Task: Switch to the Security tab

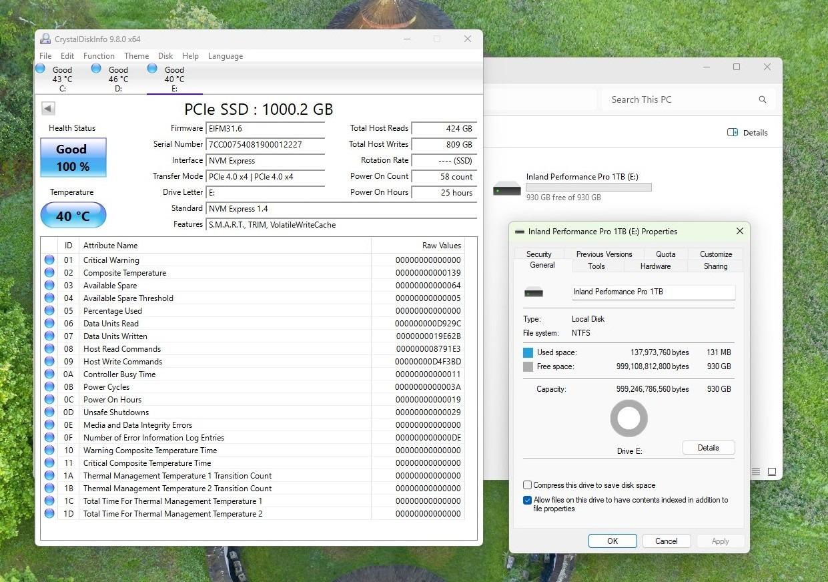Action: tap(539, 254)
